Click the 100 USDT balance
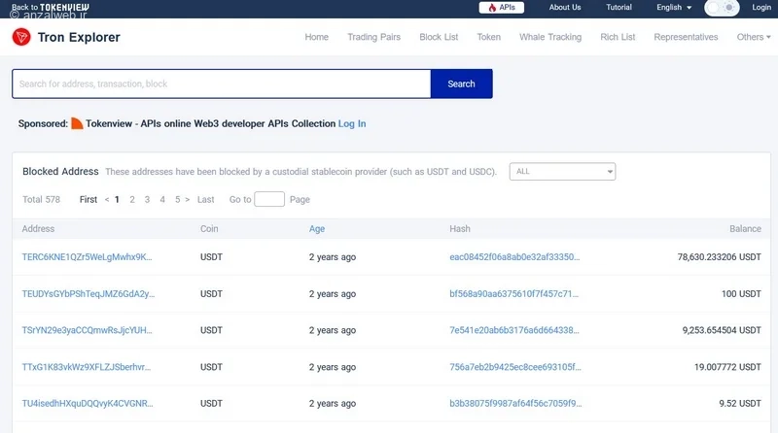778x433 pixels. pos(741,294)
